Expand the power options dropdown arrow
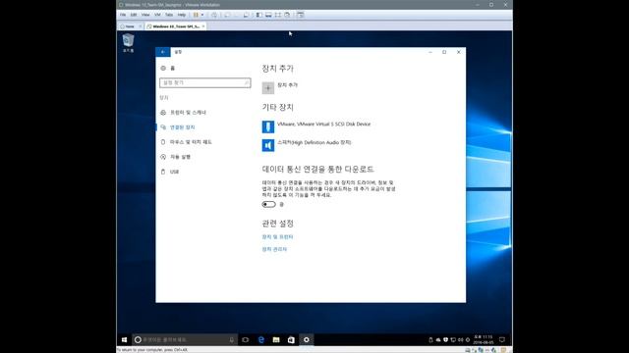This screenshot has width=629, height=353. (202, 15)
